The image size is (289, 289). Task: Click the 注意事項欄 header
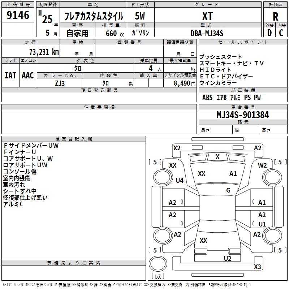(x=99, y=107)
